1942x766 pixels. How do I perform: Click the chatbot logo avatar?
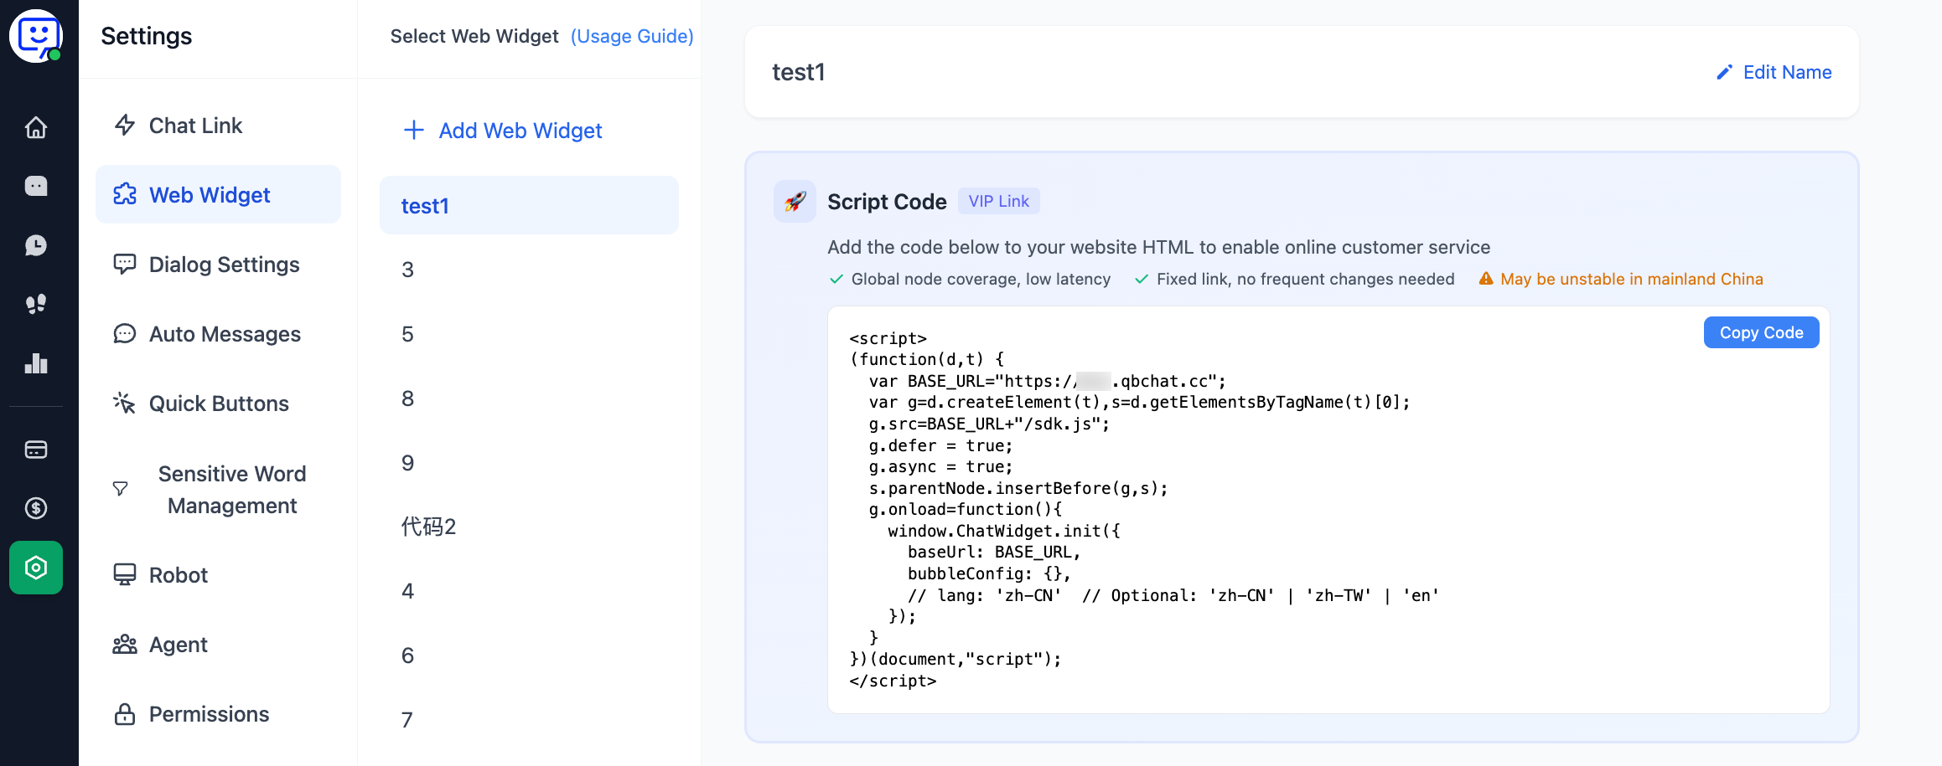tap(37, 36)
